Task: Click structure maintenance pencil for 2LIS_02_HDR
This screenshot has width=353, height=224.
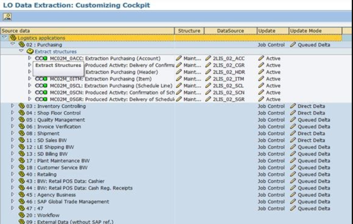Action: [x=179, y=72]
